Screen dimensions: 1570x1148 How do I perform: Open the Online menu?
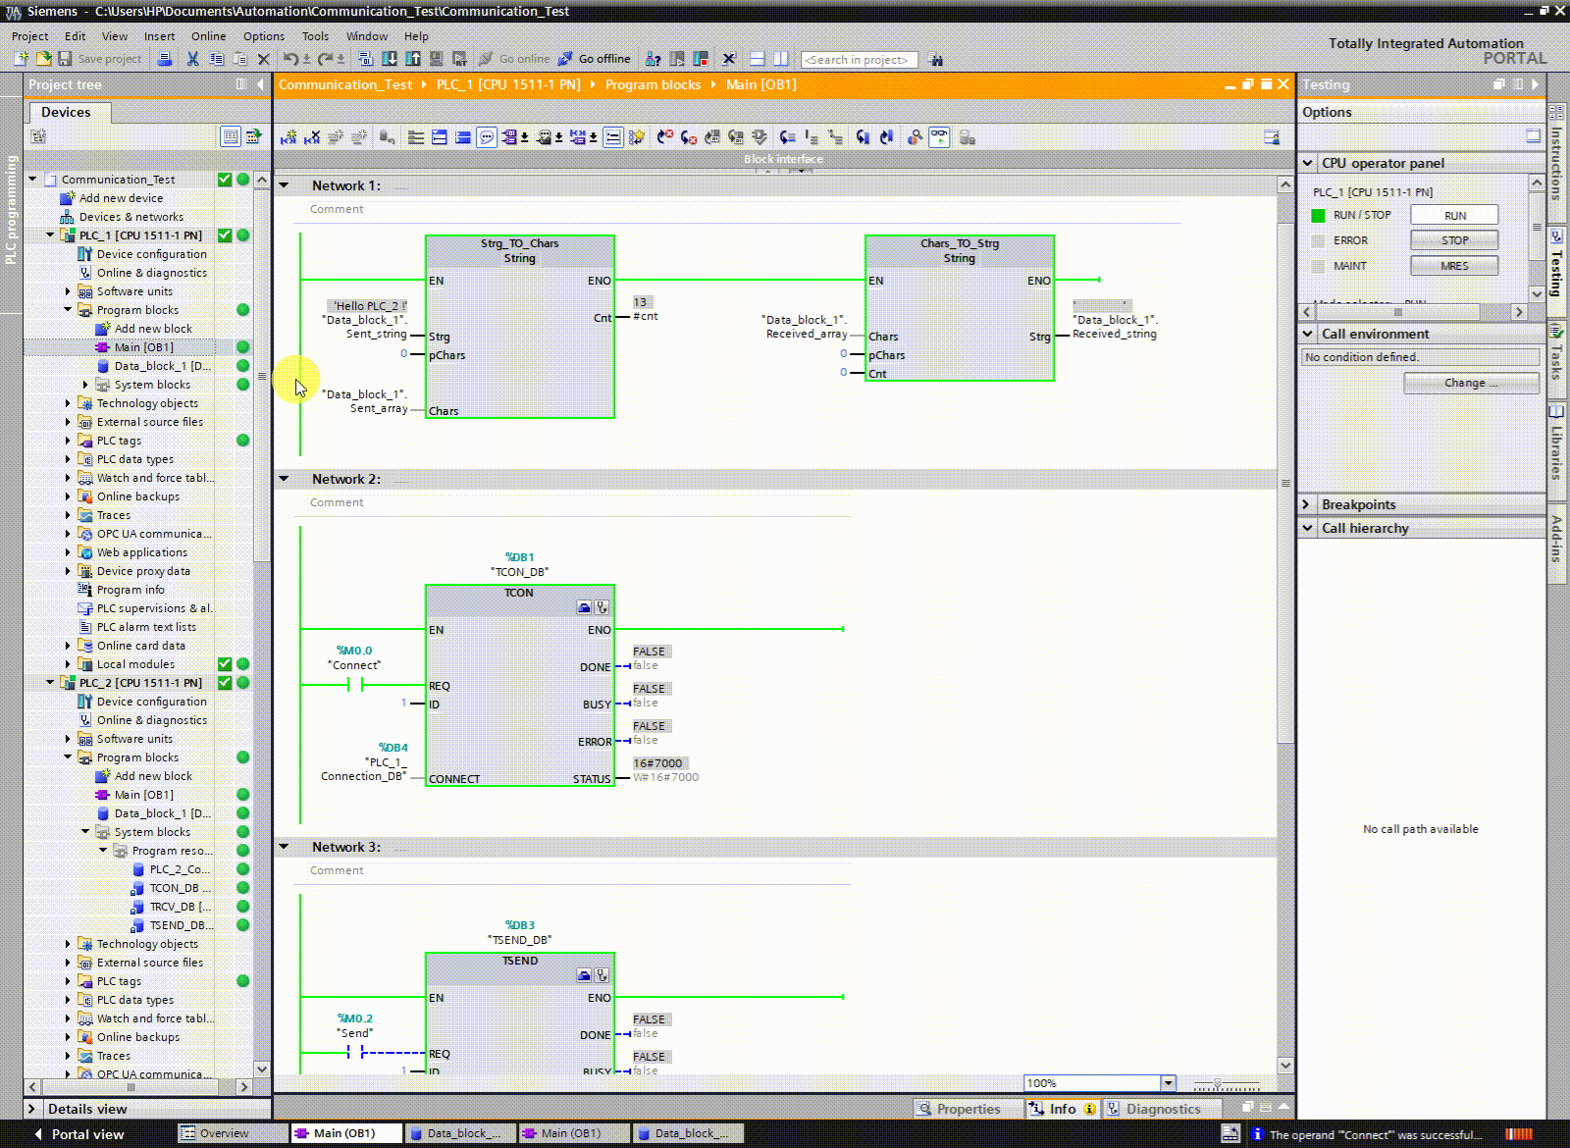pos(208,36)
